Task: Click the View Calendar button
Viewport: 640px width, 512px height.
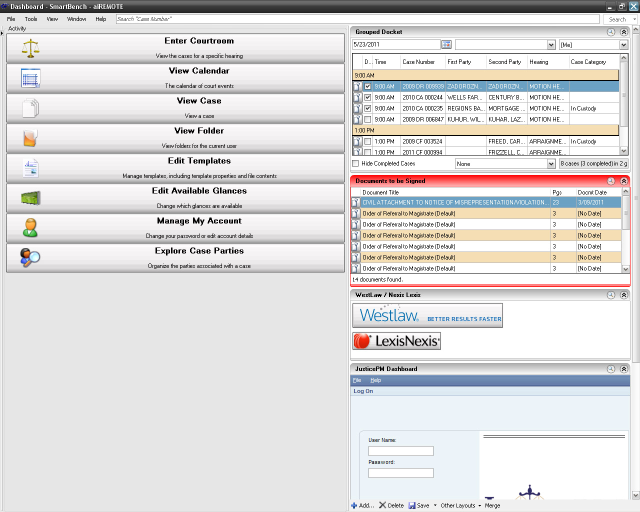Action: 175,78
